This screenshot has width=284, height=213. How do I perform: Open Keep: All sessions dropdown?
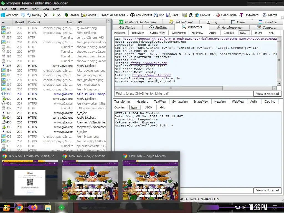[x=115, y=15]
